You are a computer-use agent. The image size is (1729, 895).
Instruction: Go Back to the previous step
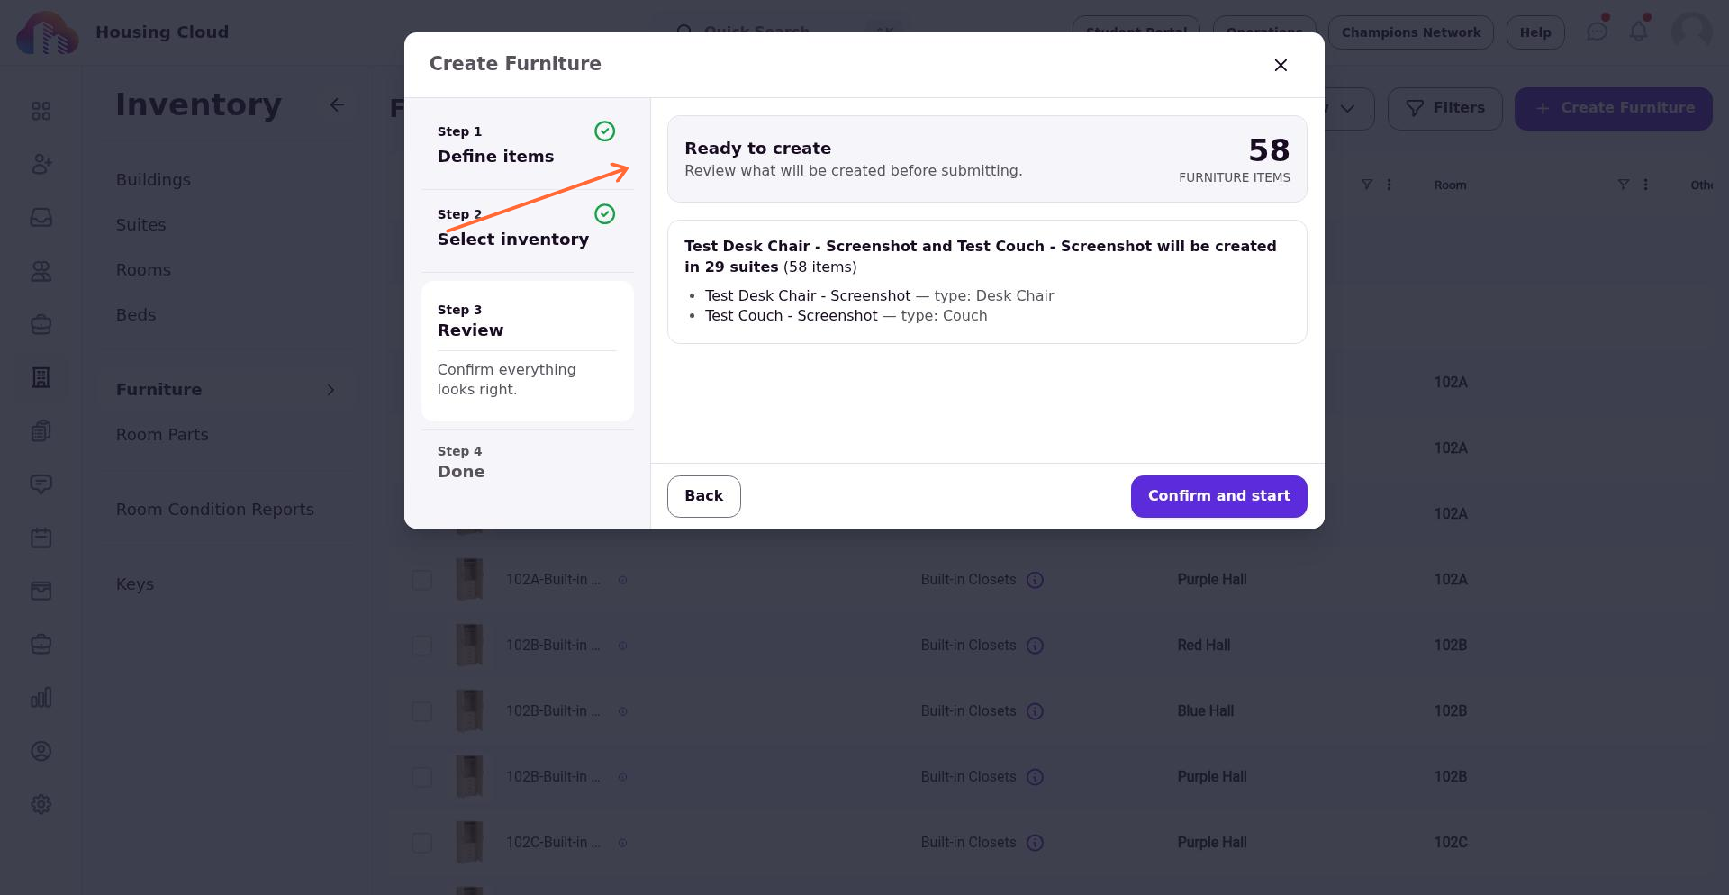tap(703, 496)
